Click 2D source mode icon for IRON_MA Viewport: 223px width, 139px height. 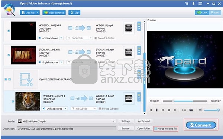(70, 52)
